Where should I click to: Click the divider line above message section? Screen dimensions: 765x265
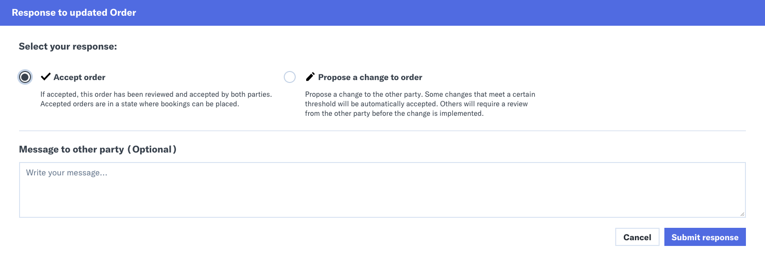coord(382,131)
